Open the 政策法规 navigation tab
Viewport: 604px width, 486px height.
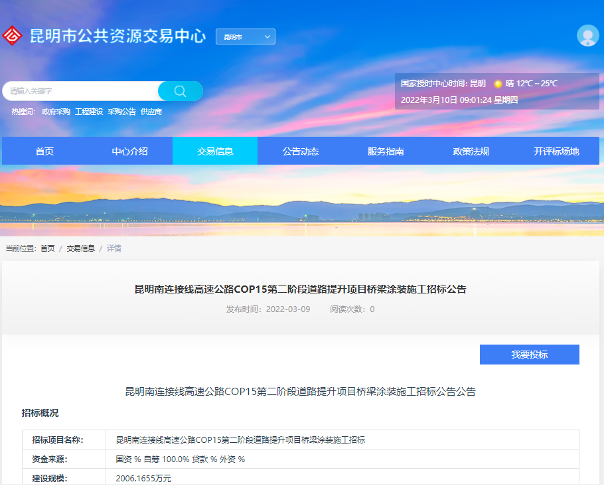pos(471,151)
